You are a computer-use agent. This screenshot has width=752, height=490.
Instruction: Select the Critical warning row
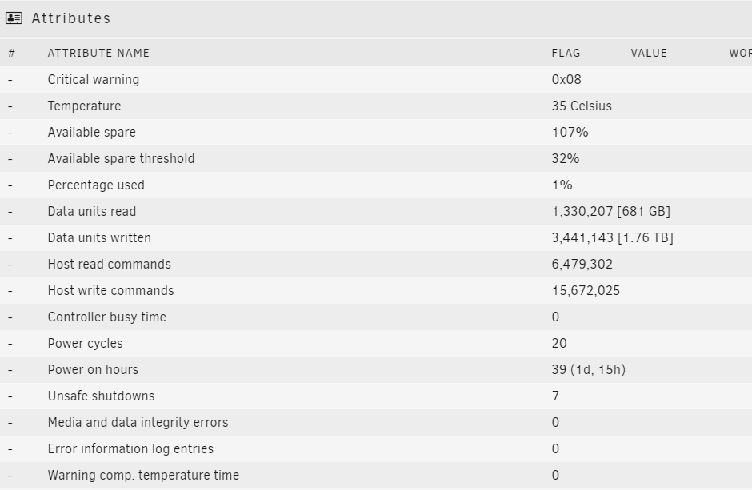click(x=376, y=79)
